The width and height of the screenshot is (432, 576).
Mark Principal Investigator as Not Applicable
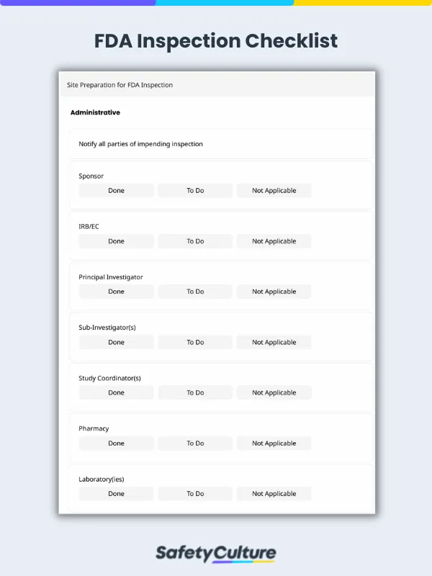(274, 292)
